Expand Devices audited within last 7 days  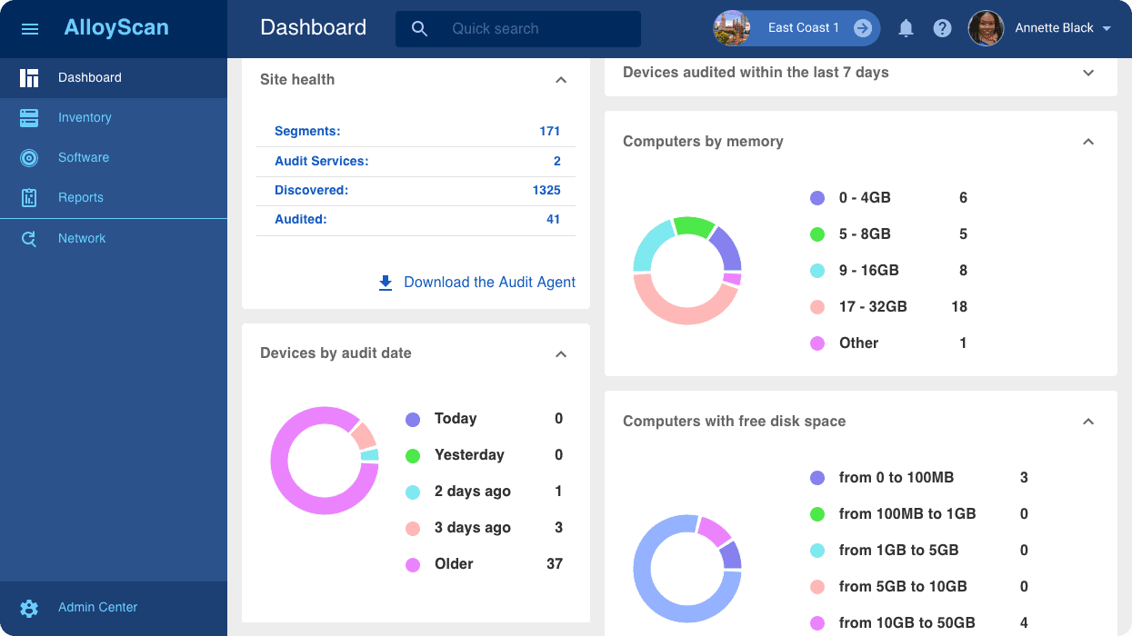click(1088, 73)
